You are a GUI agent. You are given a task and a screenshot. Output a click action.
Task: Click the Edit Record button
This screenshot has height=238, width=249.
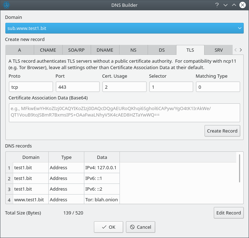click(x=228, y=213)
